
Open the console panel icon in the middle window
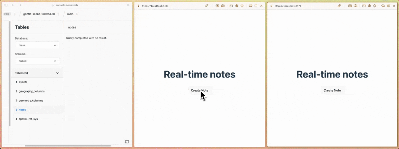pos(231,6)
